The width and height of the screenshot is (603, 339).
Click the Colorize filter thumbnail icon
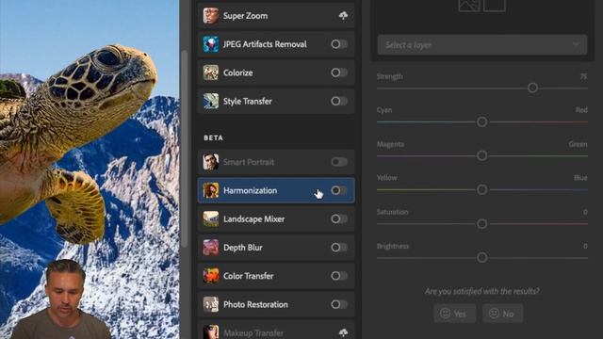(x=211, y=73)
